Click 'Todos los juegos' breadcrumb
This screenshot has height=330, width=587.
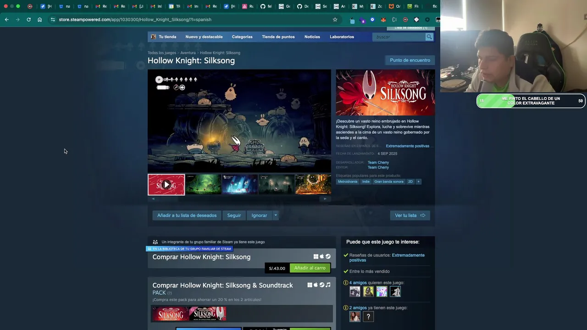click(162, 53)
